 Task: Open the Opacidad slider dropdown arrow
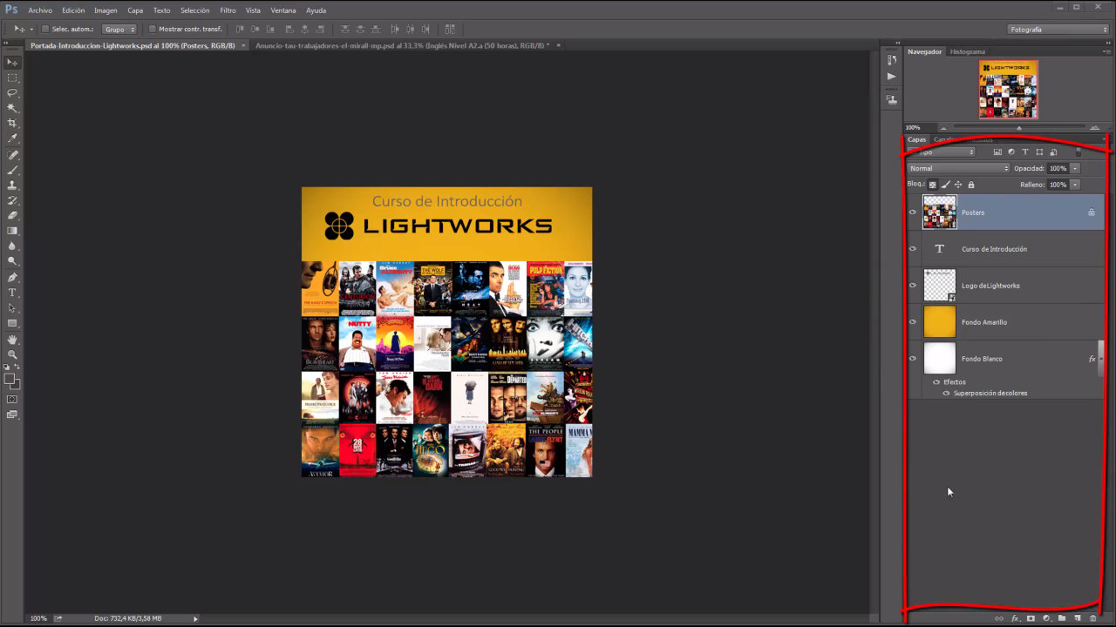(x=1075, y=168)
